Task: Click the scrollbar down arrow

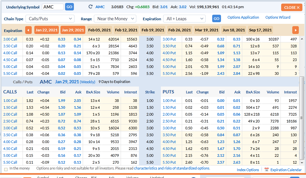Action: point(301,163)
